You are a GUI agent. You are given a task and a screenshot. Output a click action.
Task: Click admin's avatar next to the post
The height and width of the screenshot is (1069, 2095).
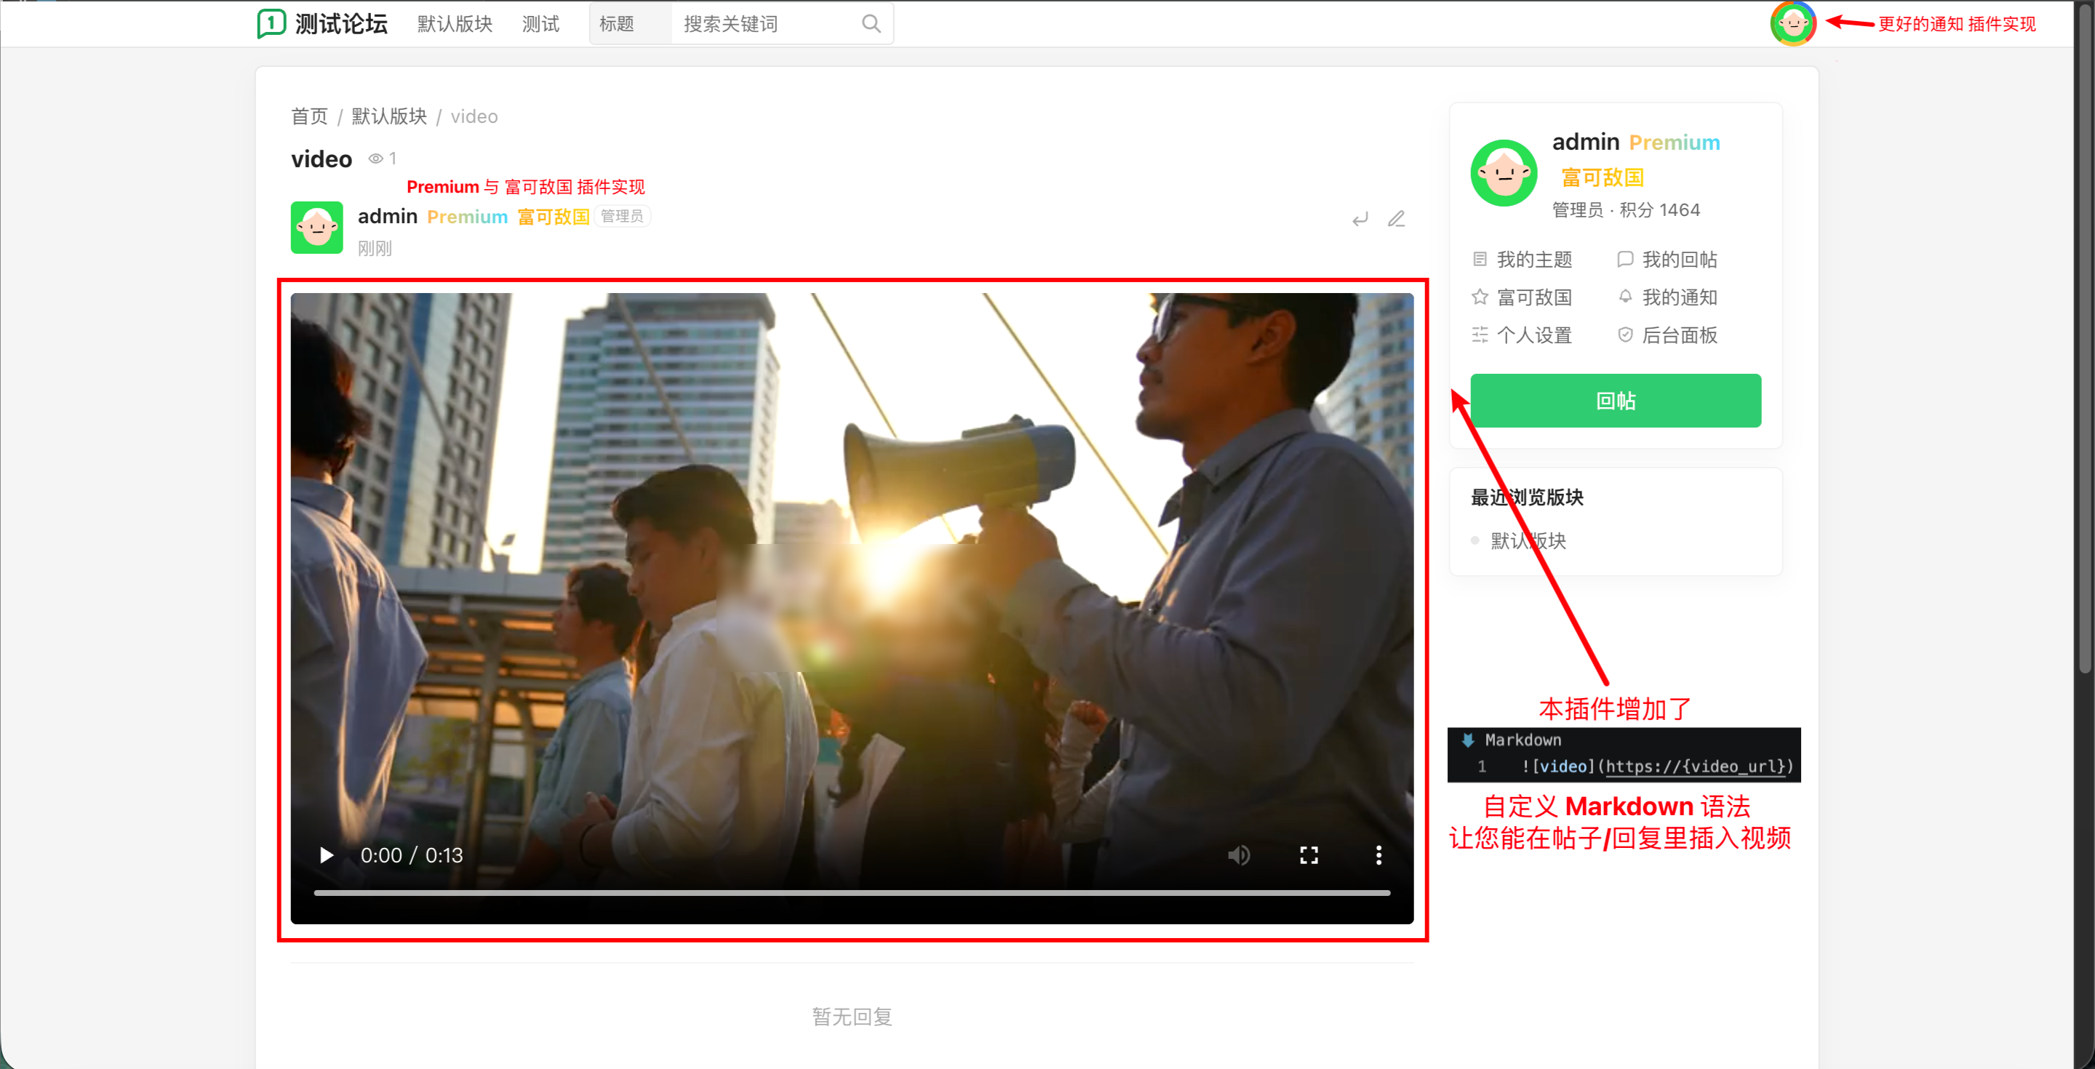(x=317, y=228)
